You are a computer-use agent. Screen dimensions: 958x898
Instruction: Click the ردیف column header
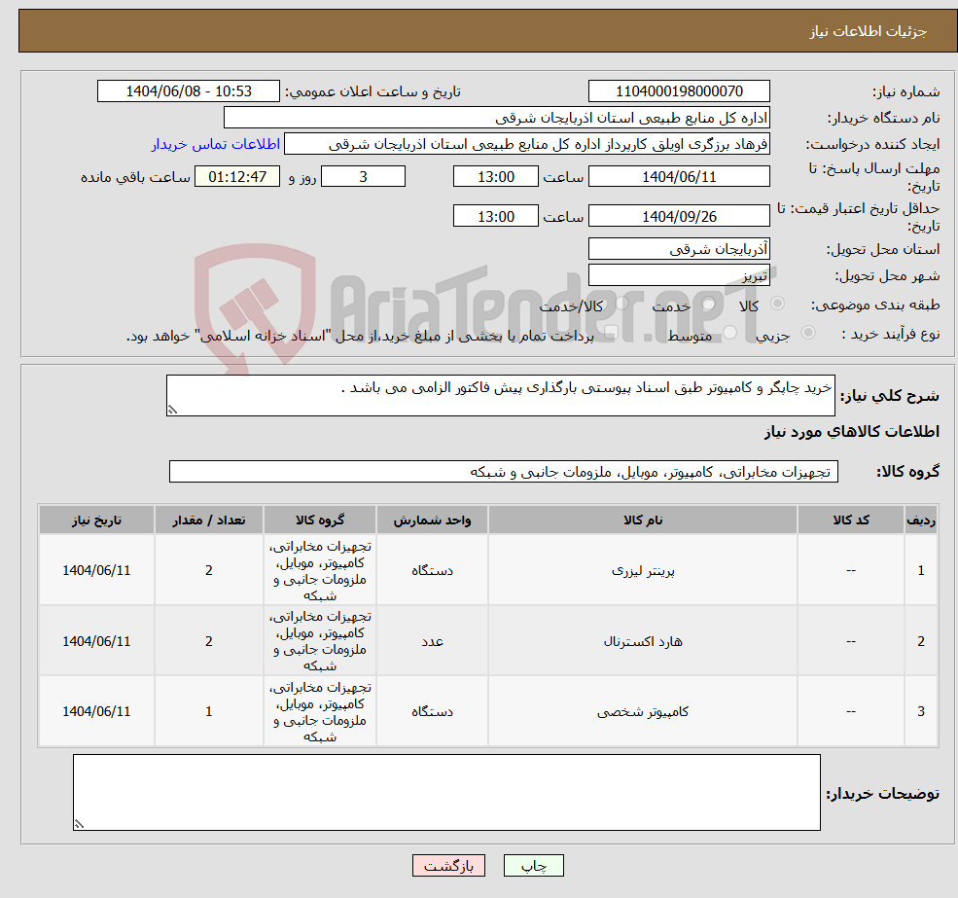(x=921, y=520)
